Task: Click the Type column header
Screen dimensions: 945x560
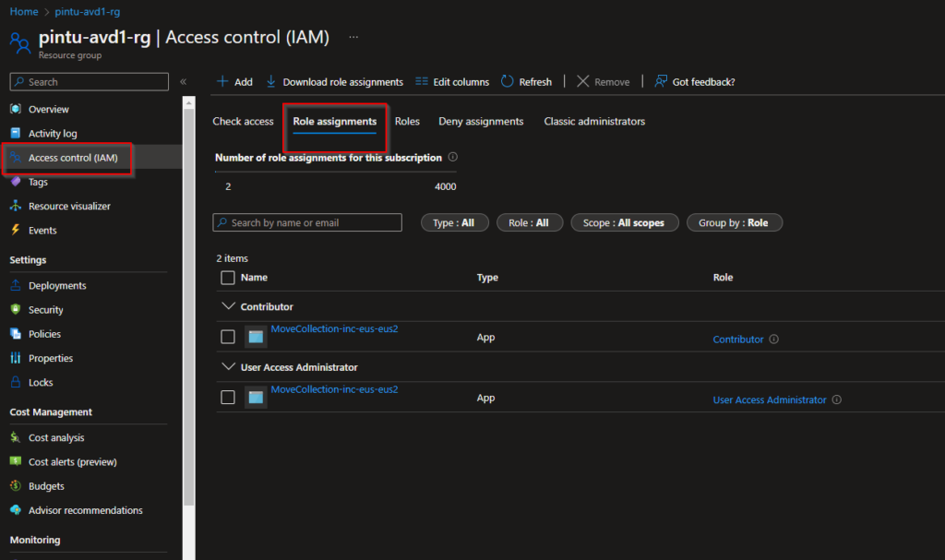Action: point(487,278)
